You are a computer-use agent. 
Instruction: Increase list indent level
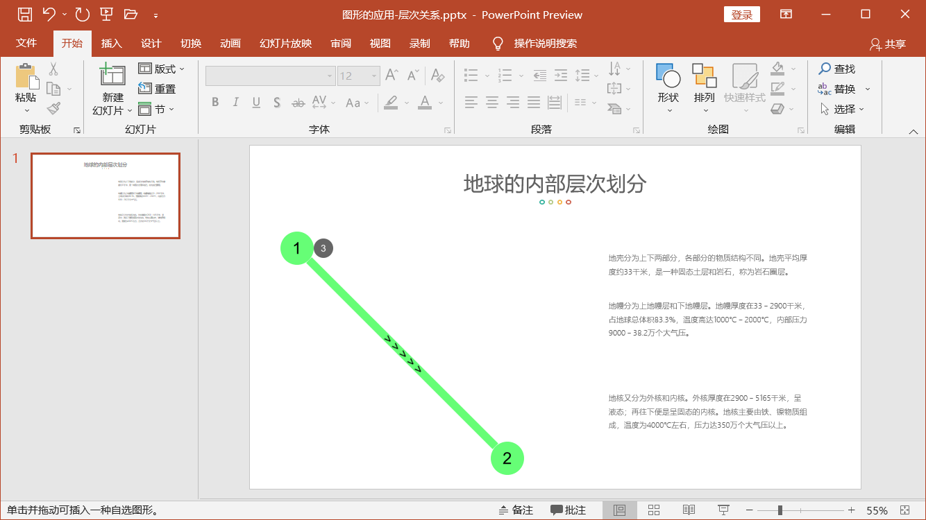coord(559,75)
